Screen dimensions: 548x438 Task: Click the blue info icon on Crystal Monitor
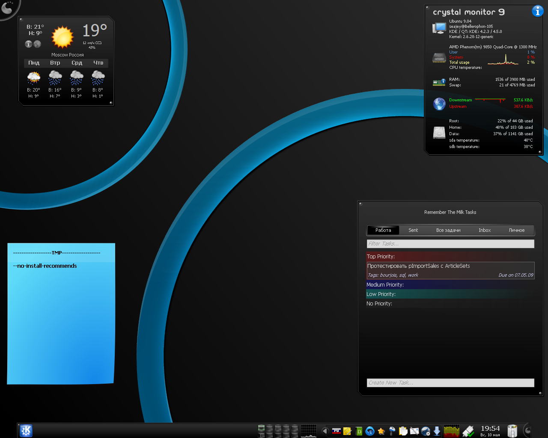(538, 11)
